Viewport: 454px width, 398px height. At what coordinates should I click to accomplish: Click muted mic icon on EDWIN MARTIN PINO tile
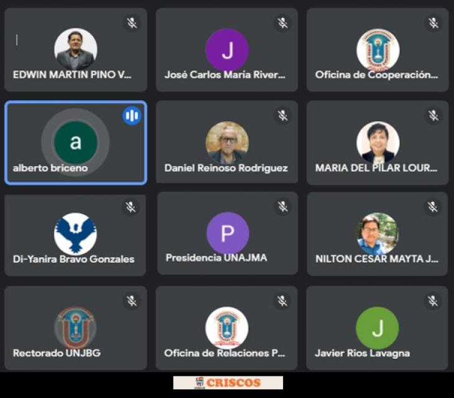(x=132, y=23)
